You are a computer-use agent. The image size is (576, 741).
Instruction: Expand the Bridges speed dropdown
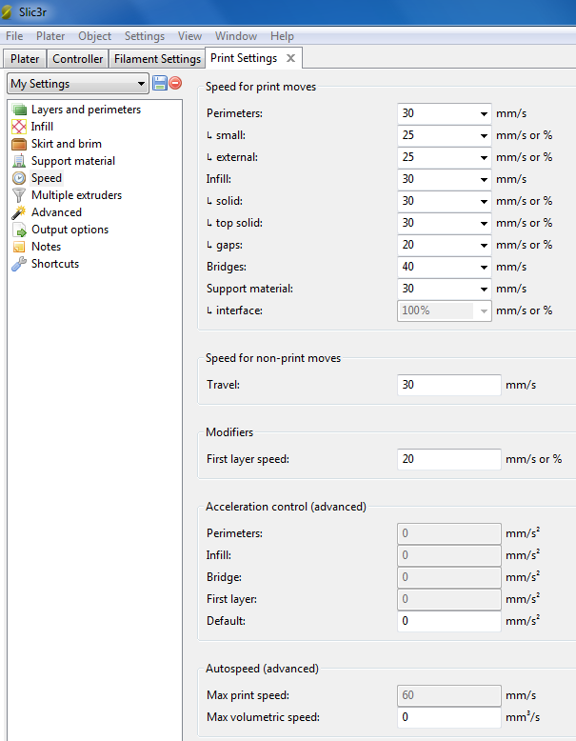click(x=484, y=267)
